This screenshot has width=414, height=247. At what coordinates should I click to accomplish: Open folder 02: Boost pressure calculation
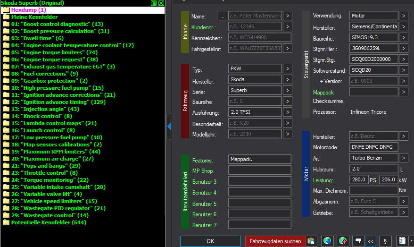(60, 31)
